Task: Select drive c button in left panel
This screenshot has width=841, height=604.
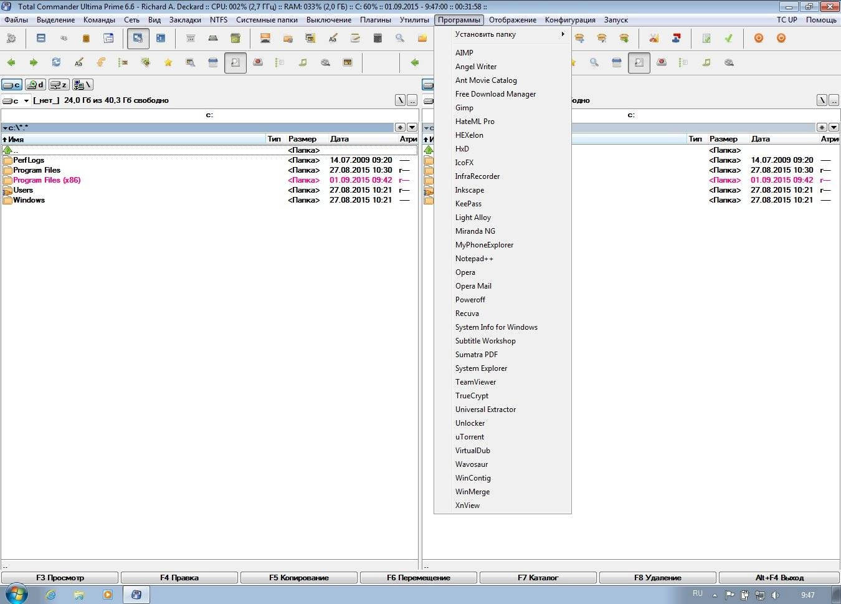Action: click(x=12, y=85)
